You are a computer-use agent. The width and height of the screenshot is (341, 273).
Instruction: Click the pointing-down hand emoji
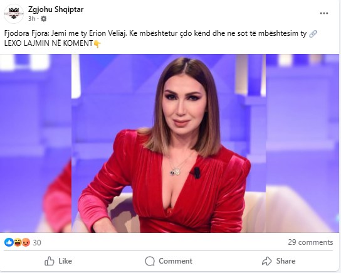(97, 44)
